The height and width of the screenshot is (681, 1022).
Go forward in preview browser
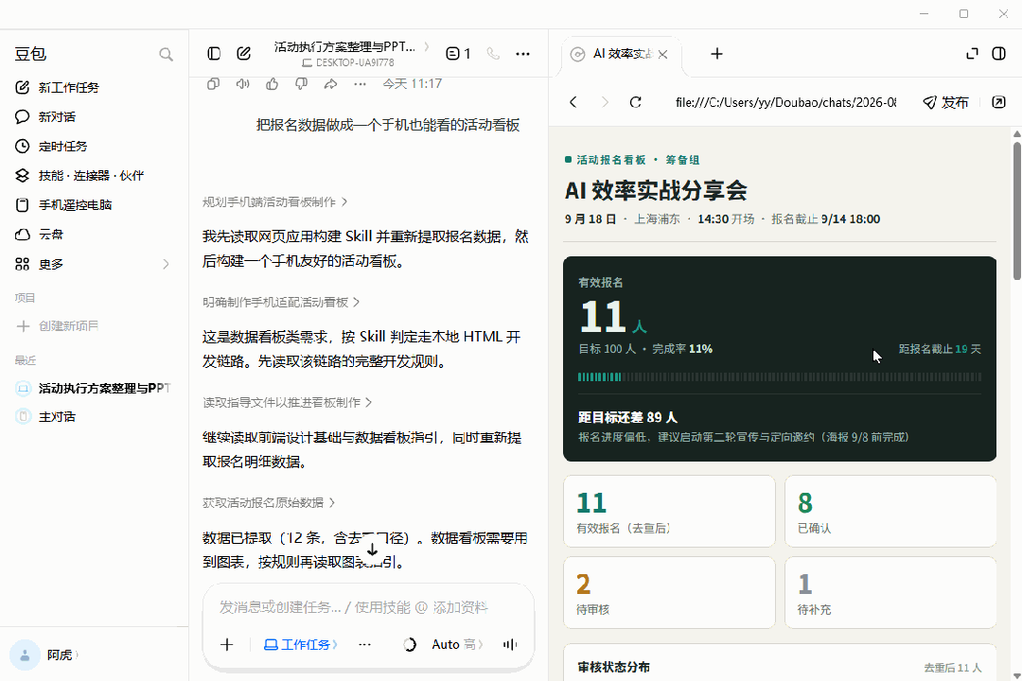(605, 102)
